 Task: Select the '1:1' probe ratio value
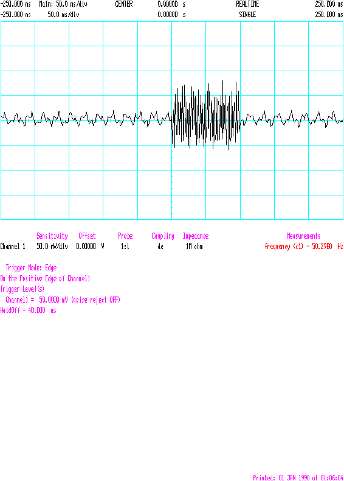click(125, 246)
